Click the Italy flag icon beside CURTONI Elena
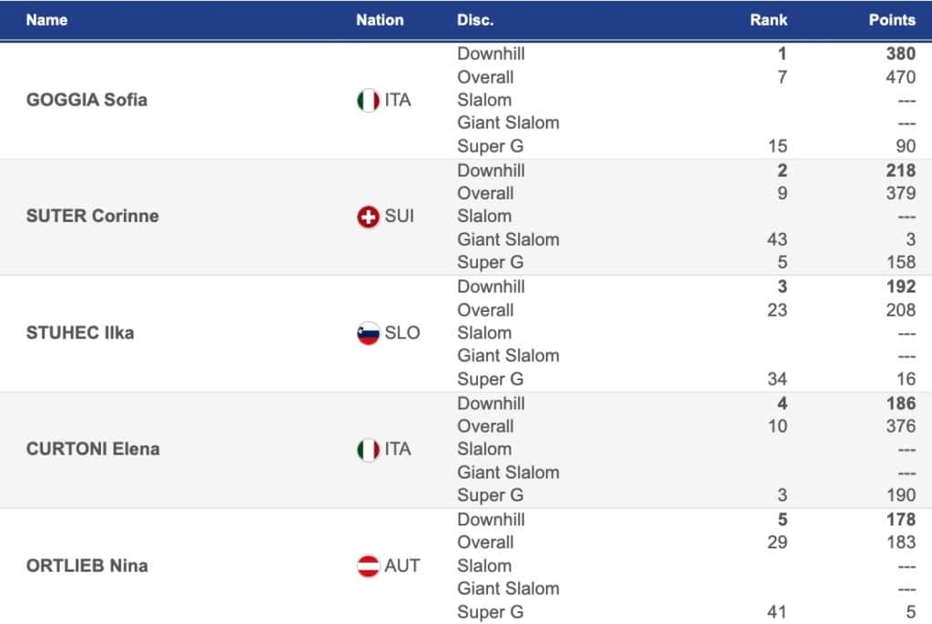The image size is (932, 624). coord(368,449)
